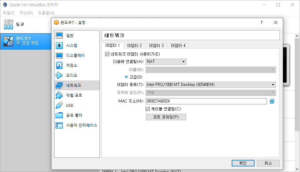This screenshot has width=300, height=172.
Task: Confirm settings with 확인 button
Action: pyautogui.click(x=243, y=163)
